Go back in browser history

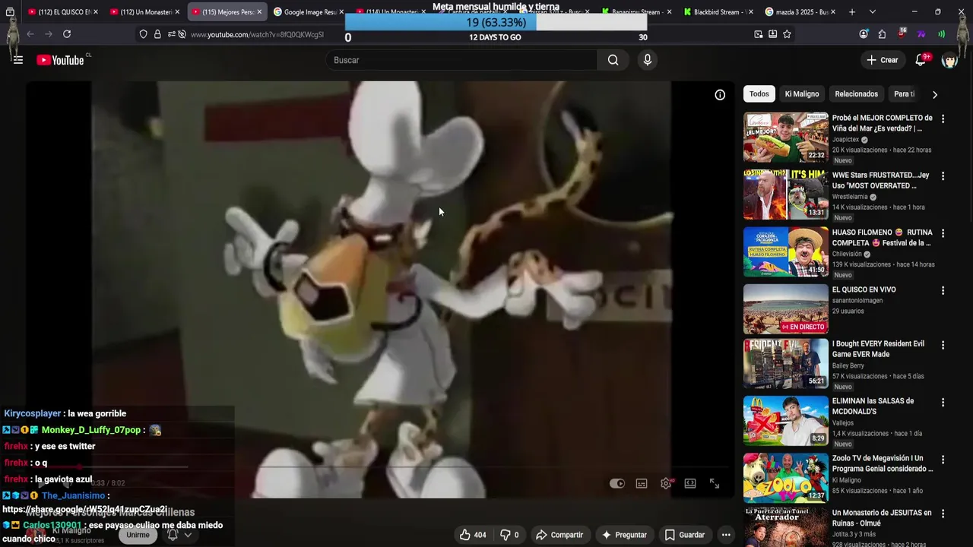click(x=30, y=34)
